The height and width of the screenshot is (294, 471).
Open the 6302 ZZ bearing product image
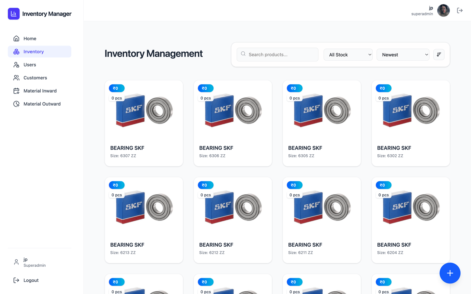(411, 110)
